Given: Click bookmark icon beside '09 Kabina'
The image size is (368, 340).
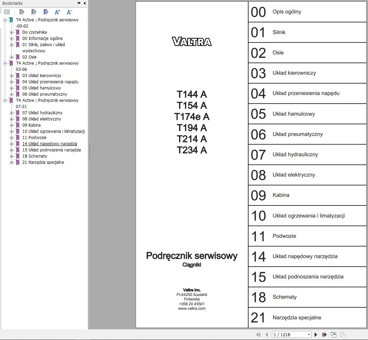Looking at the screenshot, I should coord(18,125).
